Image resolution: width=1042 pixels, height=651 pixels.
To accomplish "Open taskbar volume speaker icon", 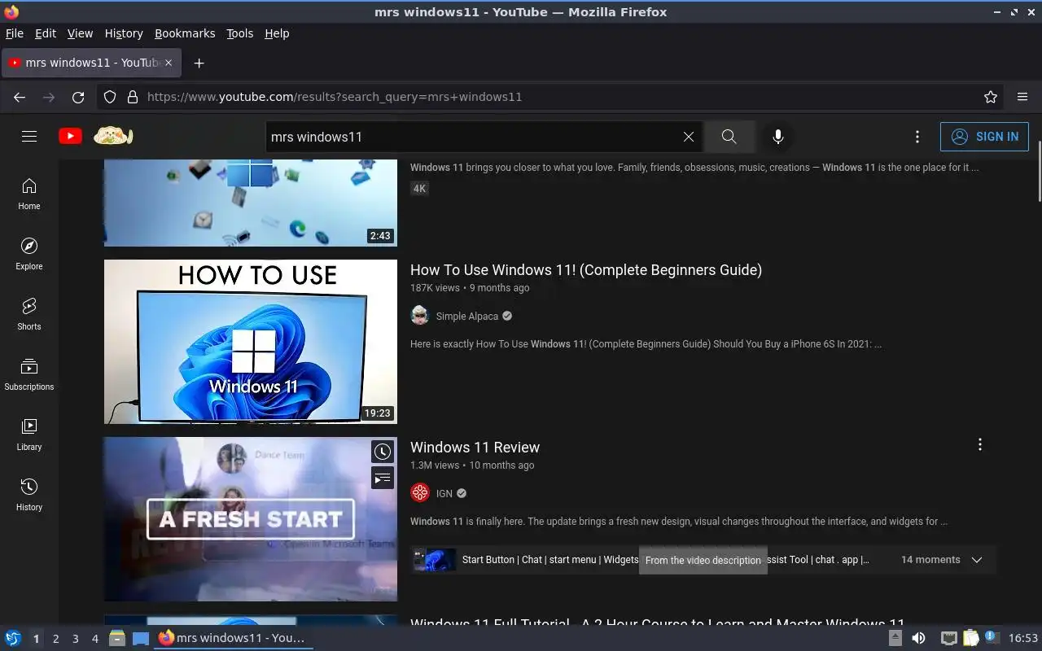I will (x=918, y=638).
